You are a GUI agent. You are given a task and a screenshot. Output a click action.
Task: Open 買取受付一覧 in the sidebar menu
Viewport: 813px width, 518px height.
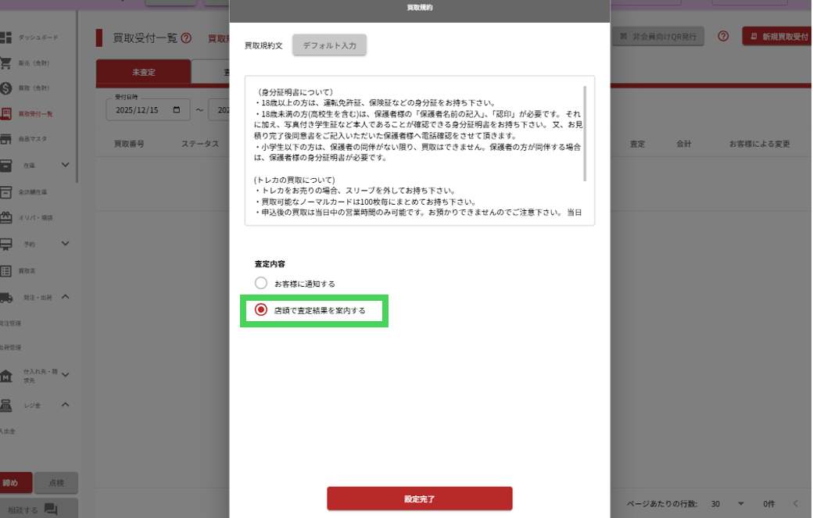pyautogui.click(x=35, y=114)
